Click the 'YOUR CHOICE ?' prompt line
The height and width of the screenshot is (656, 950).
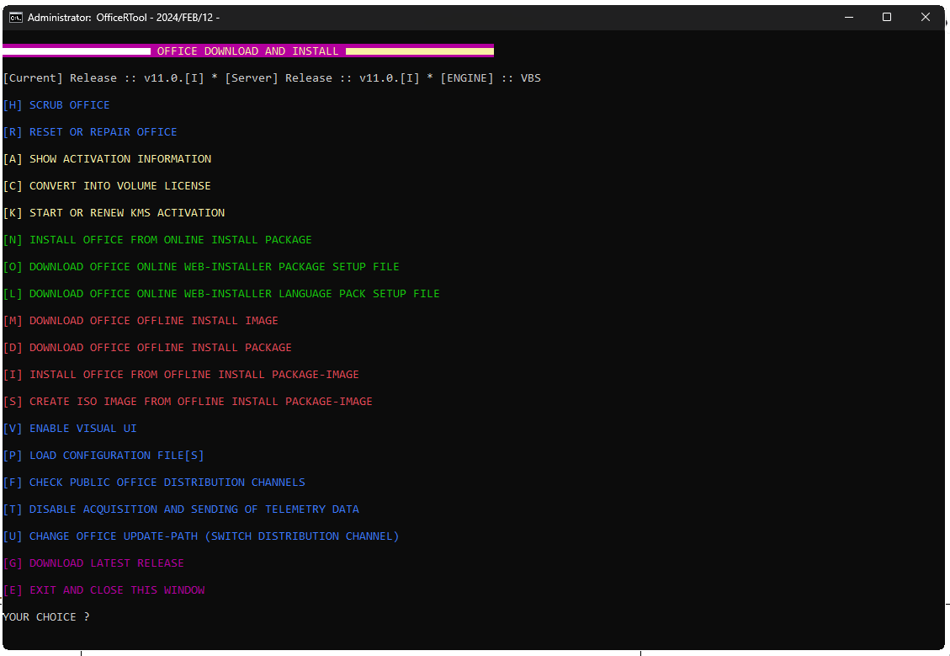click(46, 617)
